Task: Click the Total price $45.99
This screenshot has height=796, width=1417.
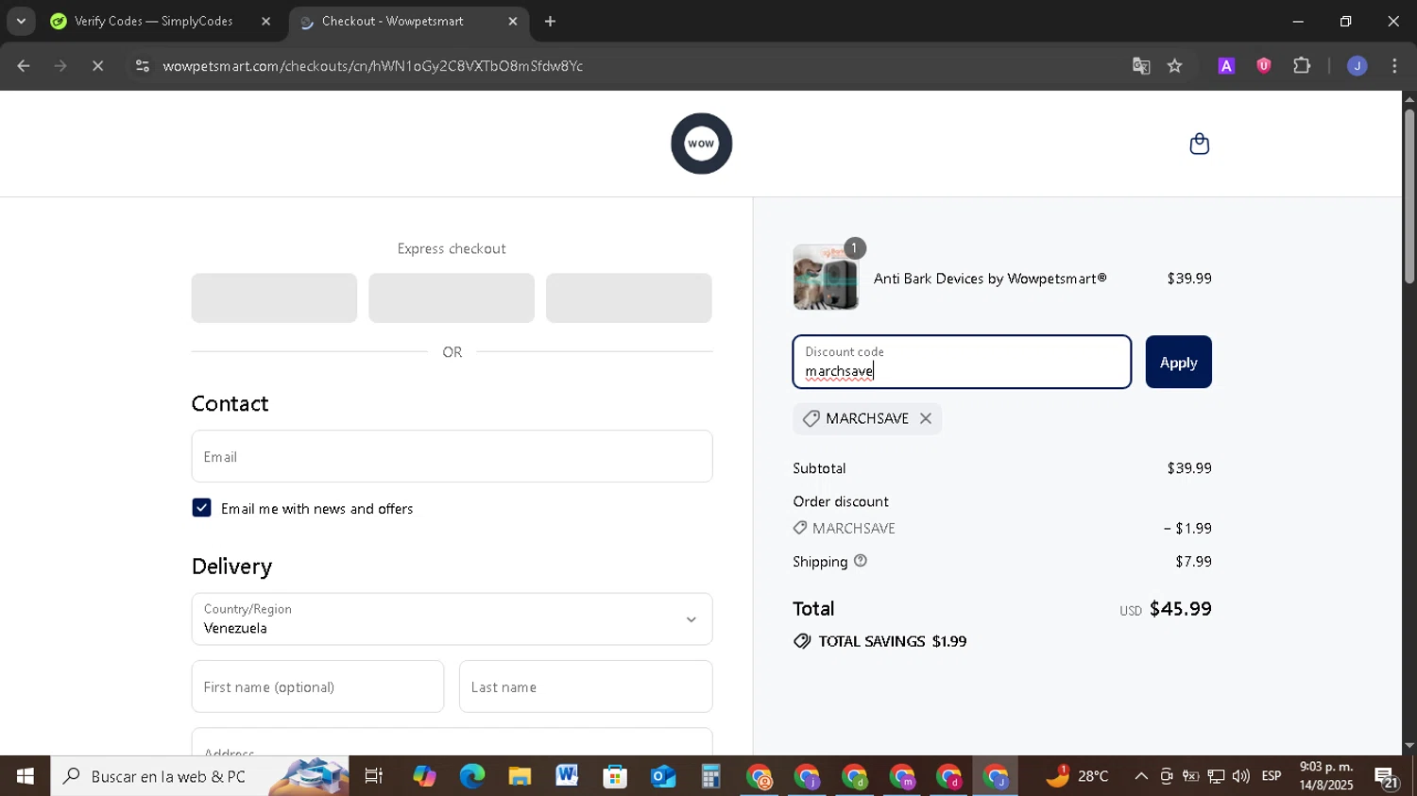Action: (1180, 609)
